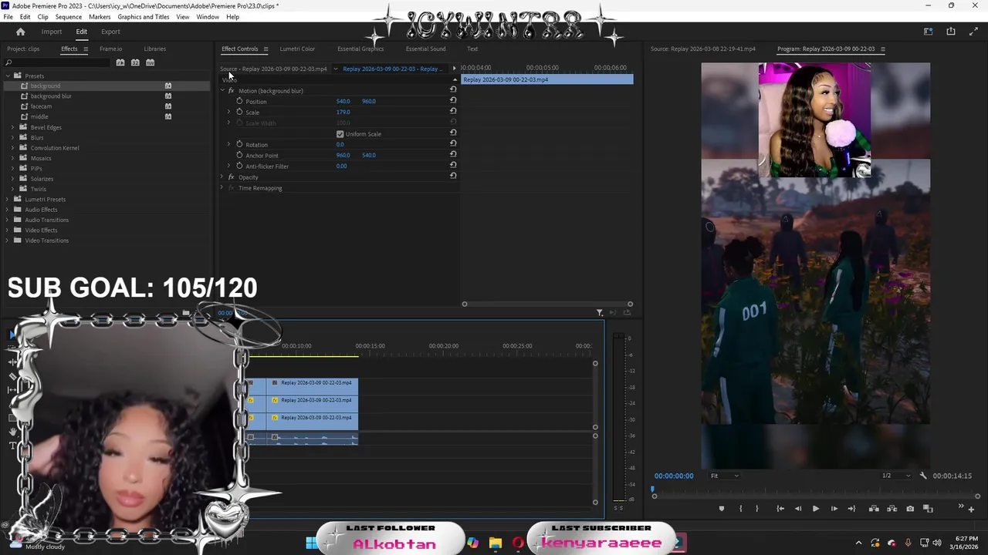Toggle Uniform Scale checkbox
Screen dimensions: 988x555
click(340, 134)
